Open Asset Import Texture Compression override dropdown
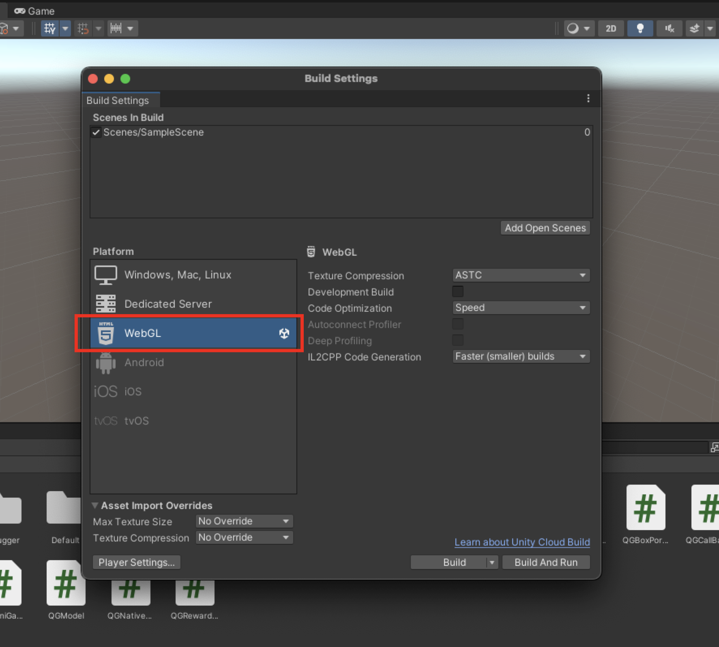 pos(244,537)
